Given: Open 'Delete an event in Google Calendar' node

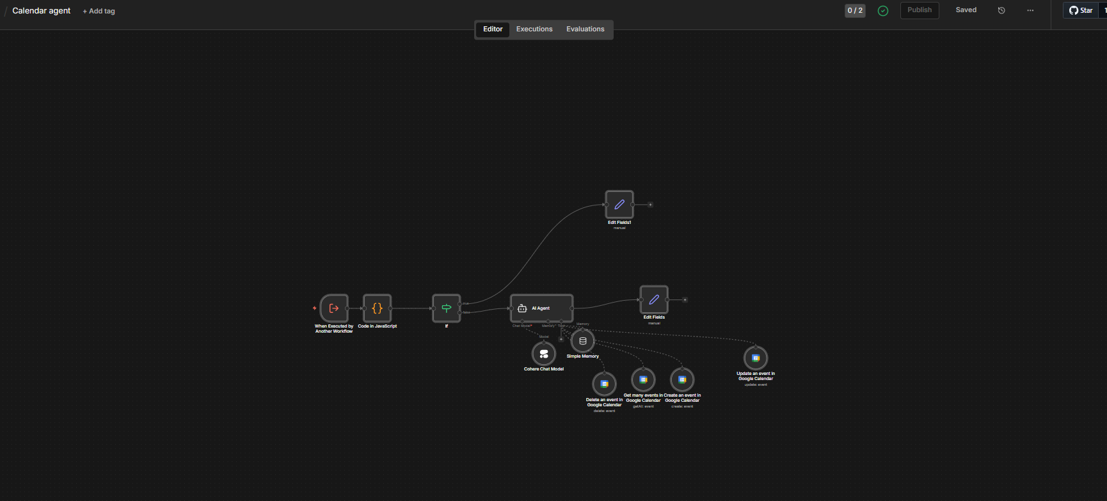Looking at the screenshot, I should click(604, 384).
